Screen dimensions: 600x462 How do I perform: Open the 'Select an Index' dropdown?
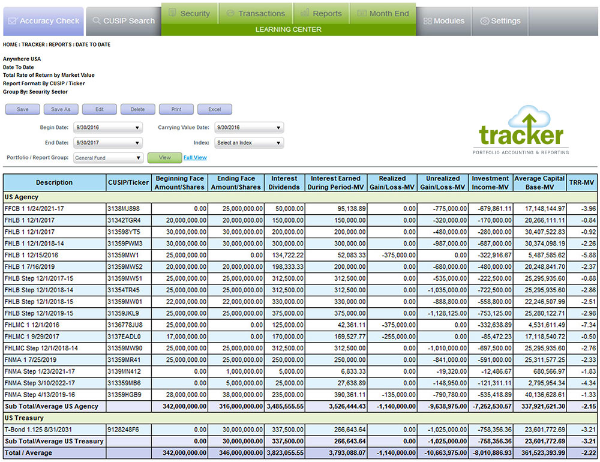pyautogui.click(x=248, y=143)
